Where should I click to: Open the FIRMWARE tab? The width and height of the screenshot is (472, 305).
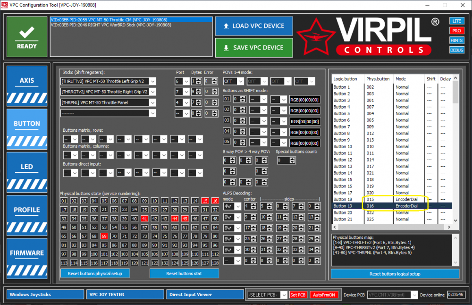pyautogui.click(x=27, y=253)
